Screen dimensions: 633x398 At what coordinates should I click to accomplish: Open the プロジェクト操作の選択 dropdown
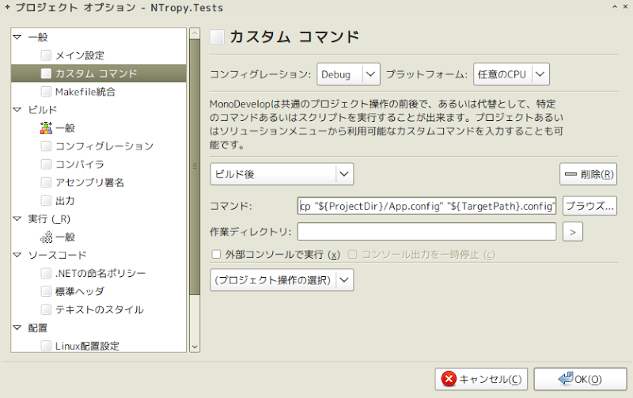pyautogui.click(x=282, y=280)
